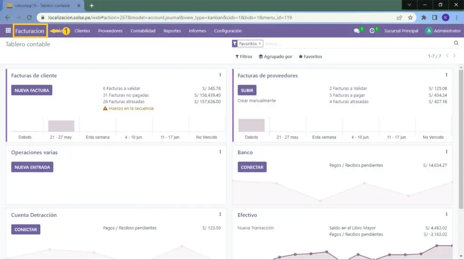Viewport: 464px width, 260px height.
Task: Open the activities clock icon
Action: pos(372,31)
